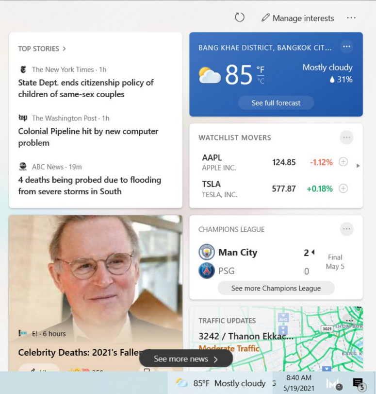Open Watchlist Movers more options
The width and height of the screenshot is (376, 394).
[x=346, y=137]
